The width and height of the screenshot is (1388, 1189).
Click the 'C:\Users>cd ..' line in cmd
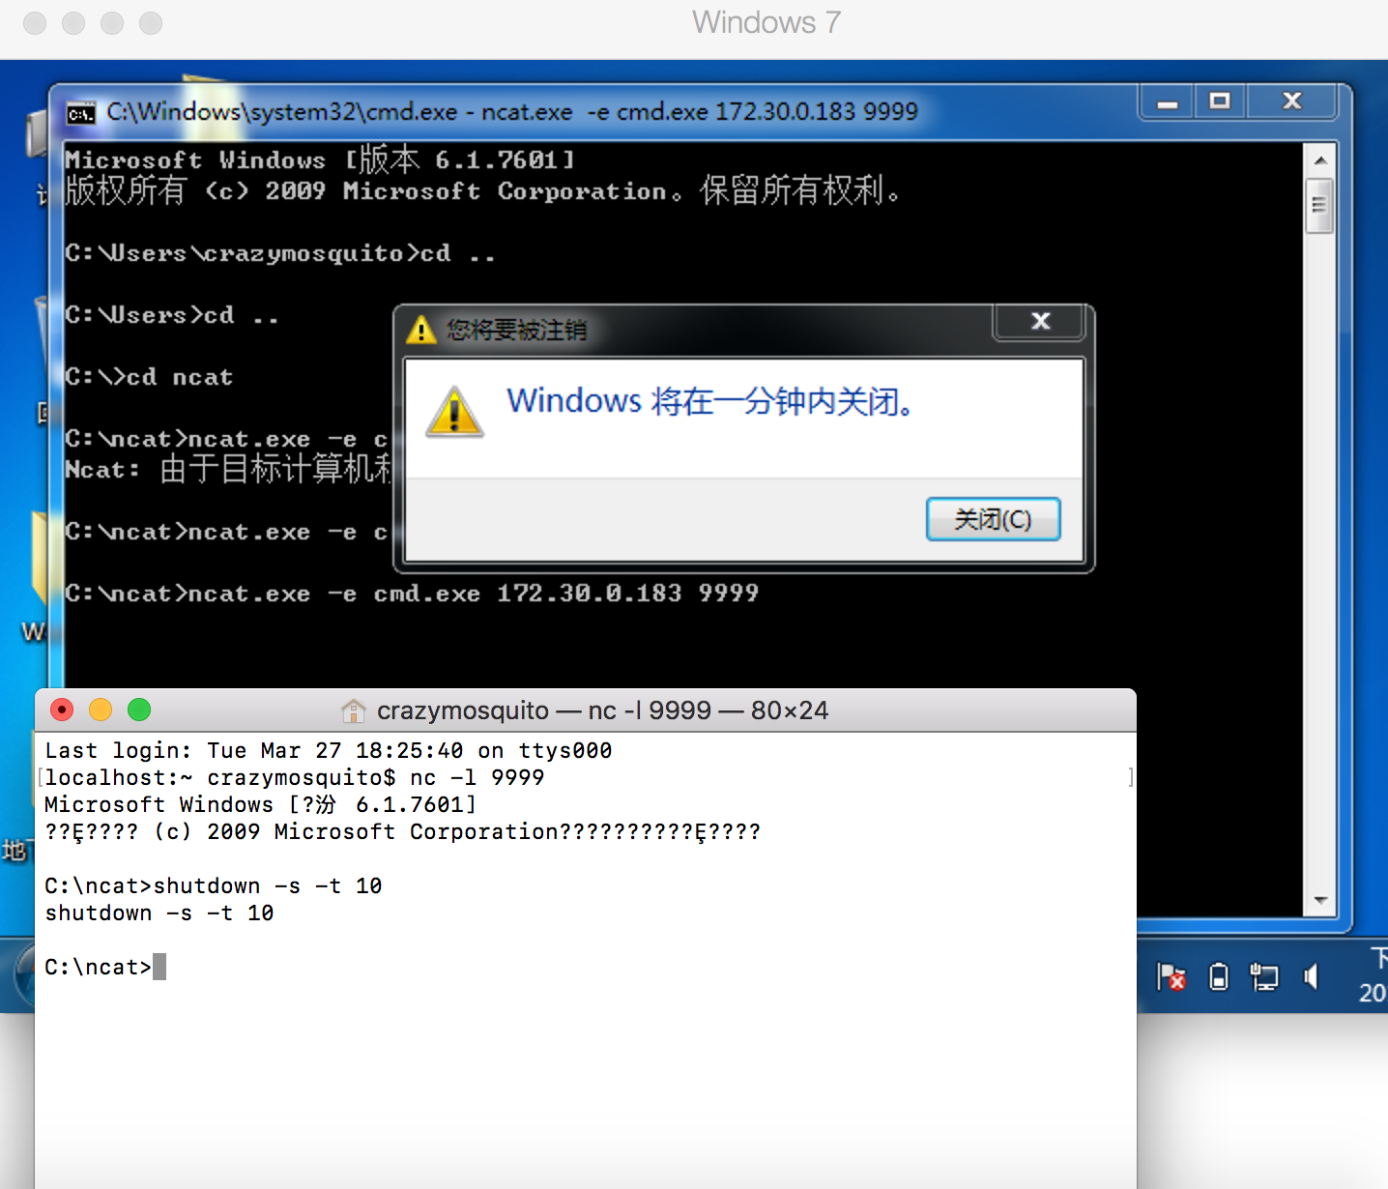pos(172,315)
